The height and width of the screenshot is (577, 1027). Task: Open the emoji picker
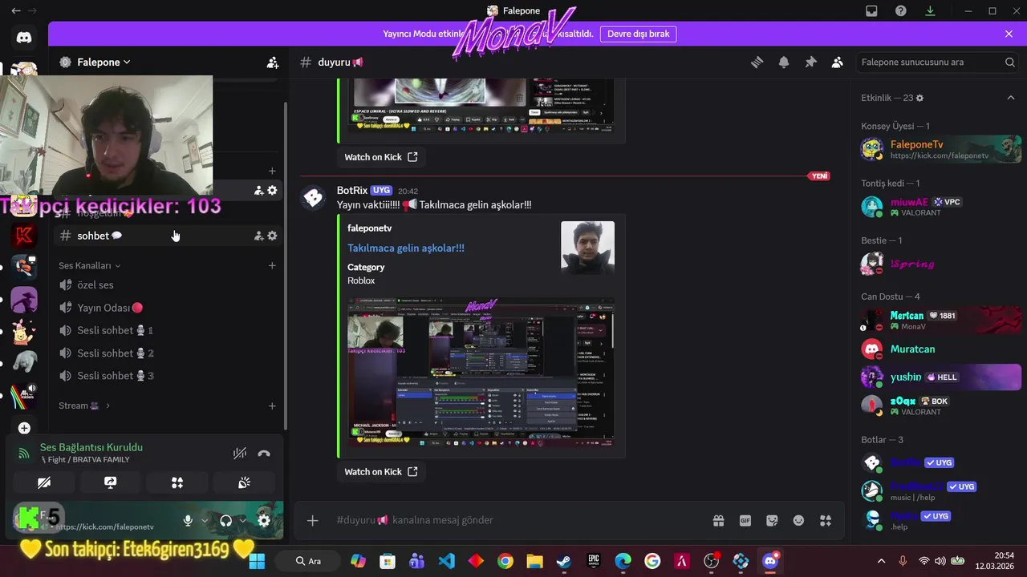(x=798, y=521)
